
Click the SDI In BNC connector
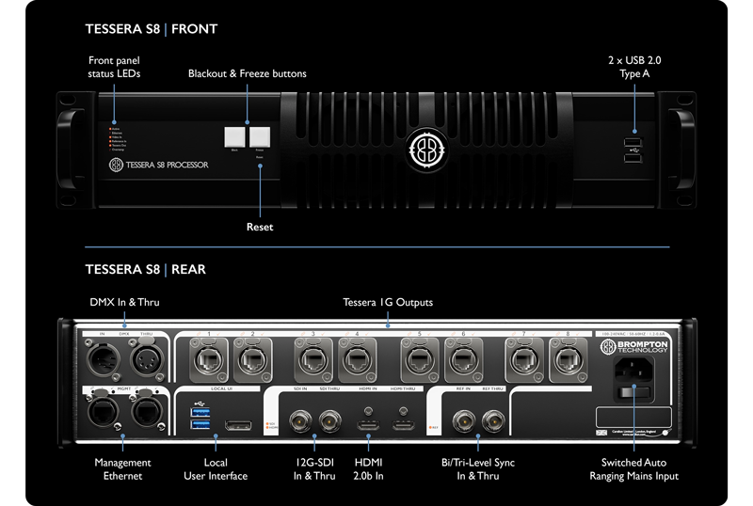point(300,421)
